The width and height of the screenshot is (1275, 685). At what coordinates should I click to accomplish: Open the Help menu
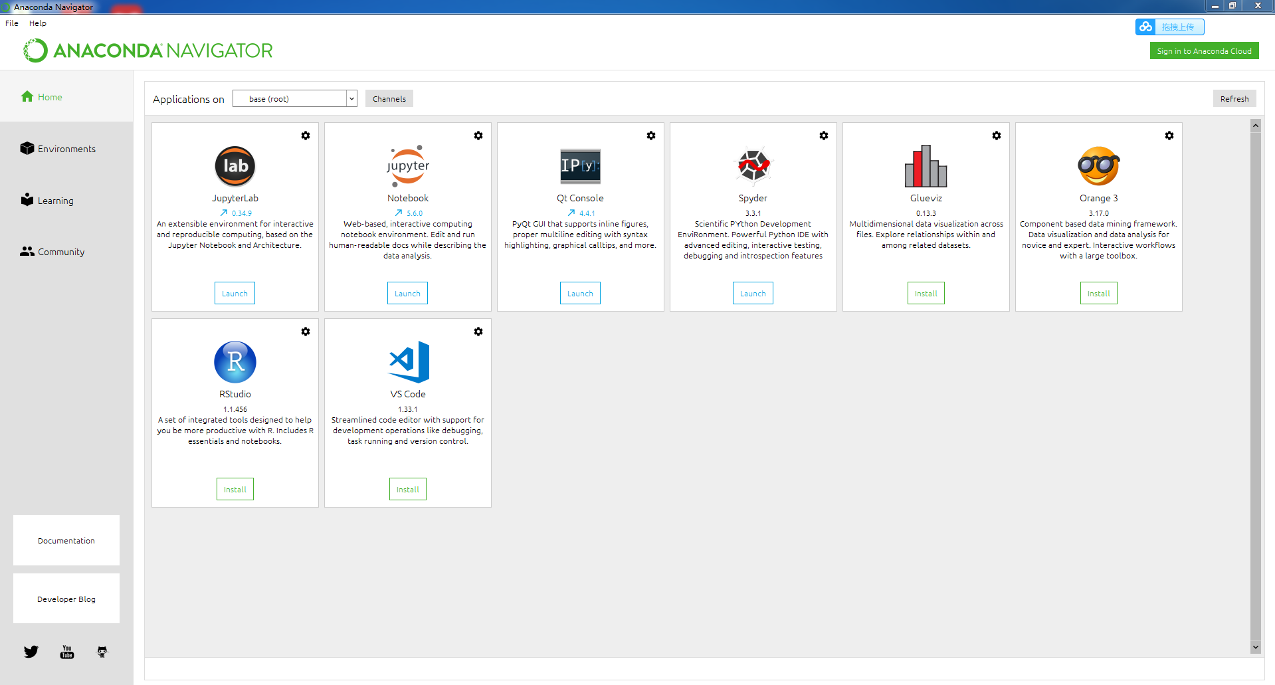(x=38, y=23)
